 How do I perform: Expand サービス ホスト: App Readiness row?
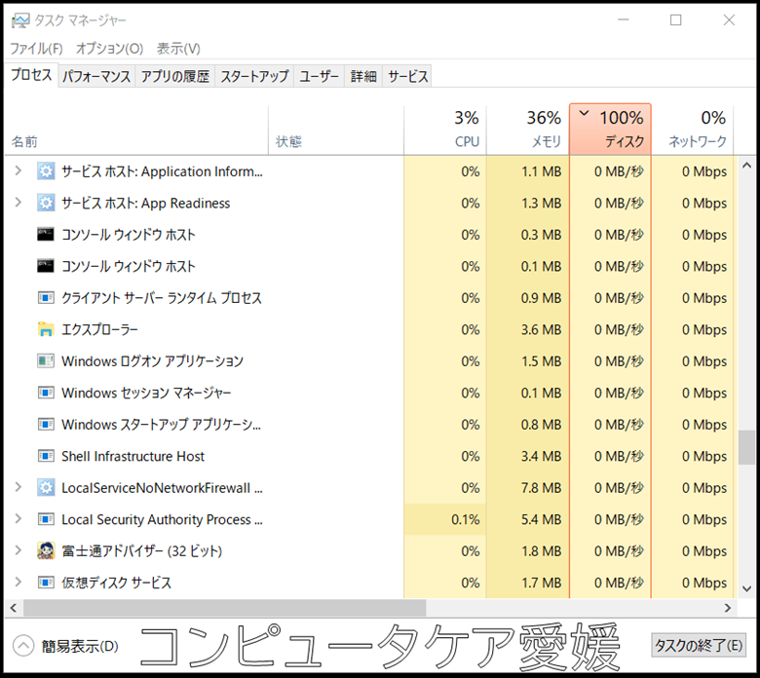pyautogui.click(x=19, y=202)
